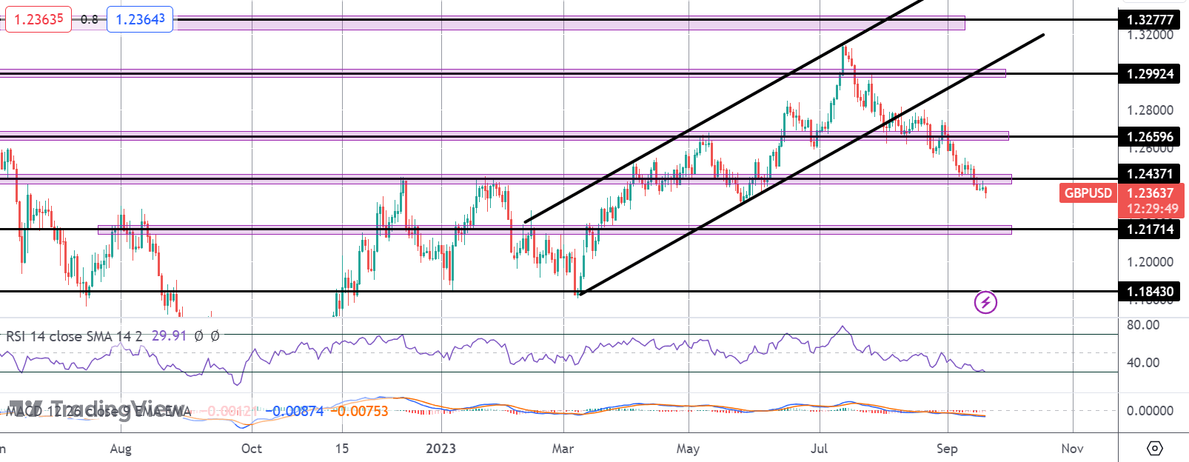Select the 1.32777 price level label
Screen dimensions: 1189x462
[1150, 20]
